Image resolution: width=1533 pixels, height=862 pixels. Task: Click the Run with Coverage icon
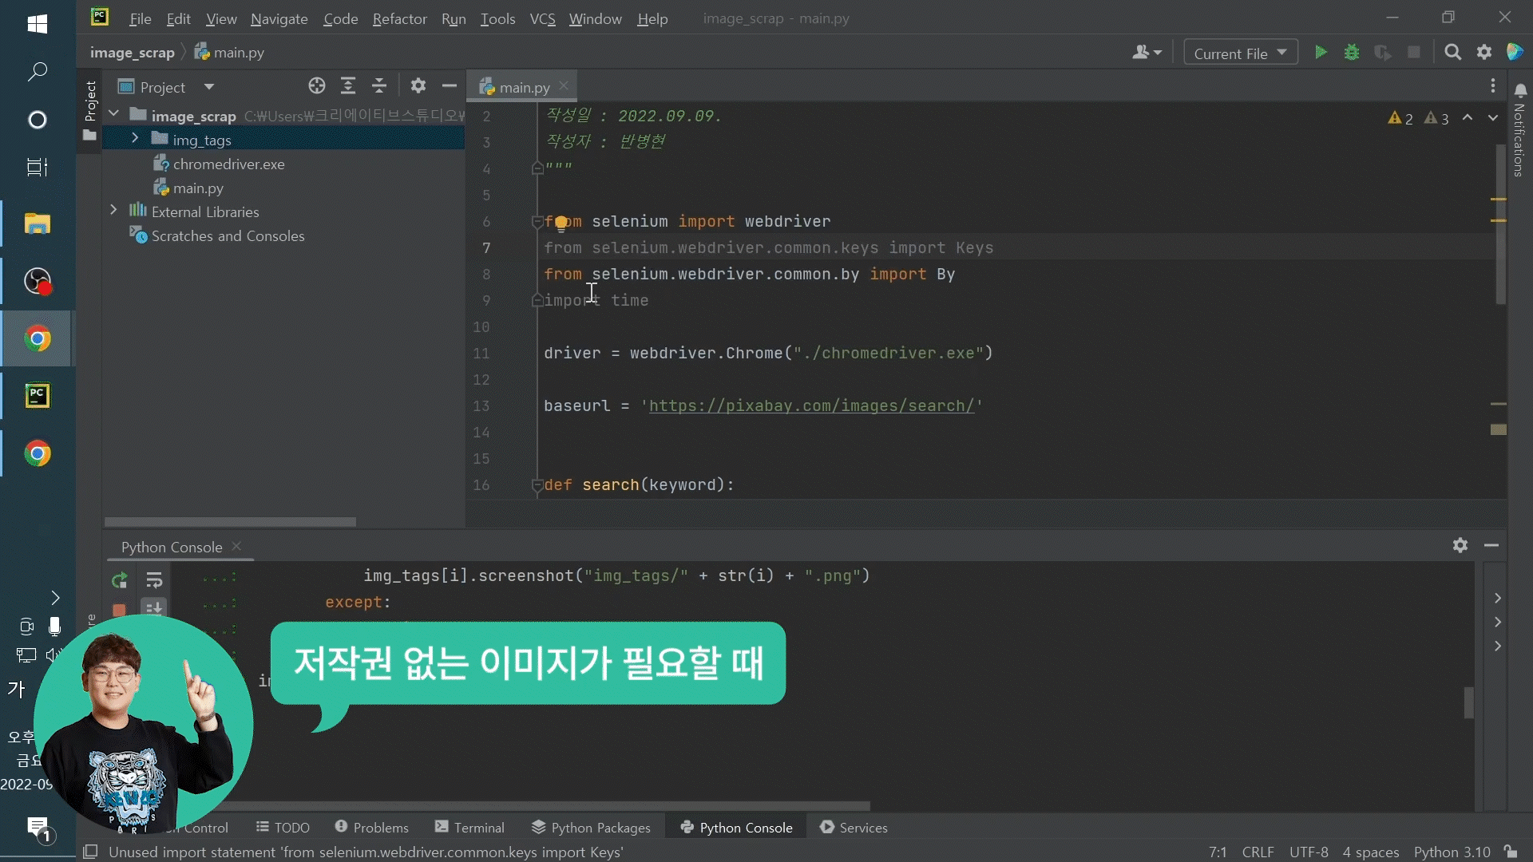coord(1383,53)
